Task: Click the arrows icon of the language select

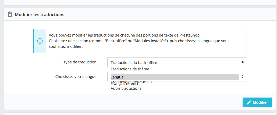Action: pos(242,77)
